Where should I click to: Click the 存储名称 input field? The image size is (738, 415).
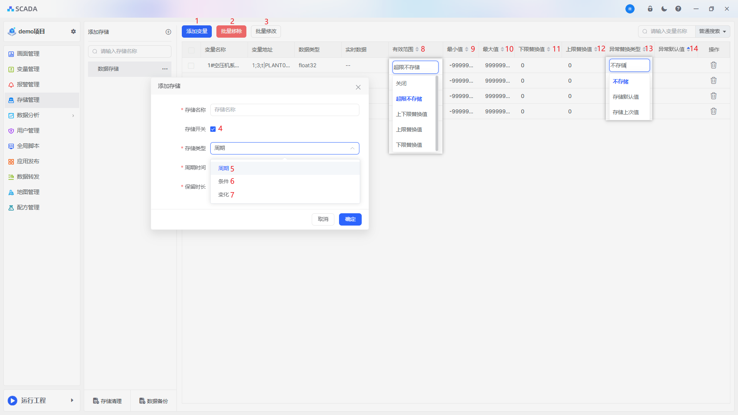coord(284,110)
